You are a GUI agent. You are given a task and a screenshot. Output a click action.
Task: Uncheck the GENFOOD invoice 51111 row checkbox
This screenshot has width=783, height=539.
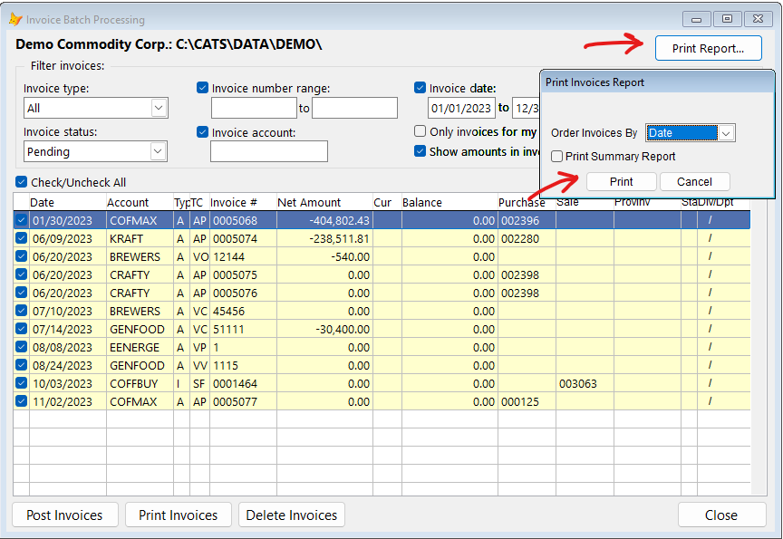(x=21, y=329)
